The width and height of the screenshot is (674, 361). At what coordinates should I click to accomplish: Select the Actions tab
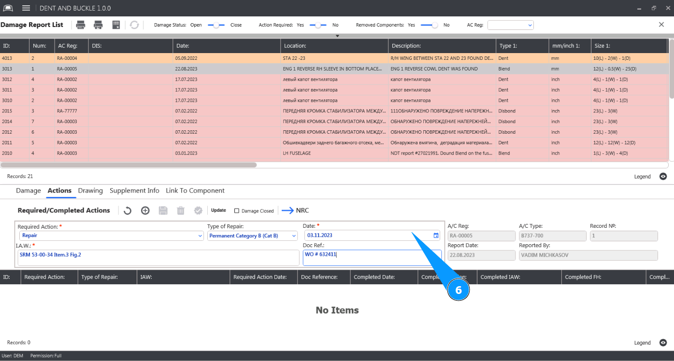[59, 191]
